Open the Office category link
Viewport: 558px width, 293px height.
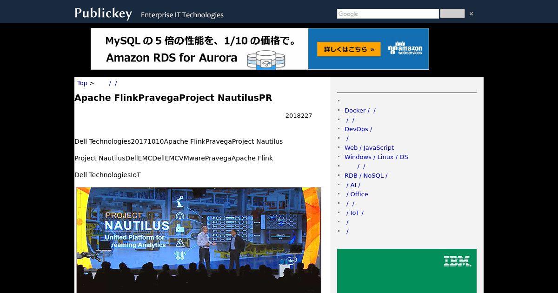coord(357,194)
